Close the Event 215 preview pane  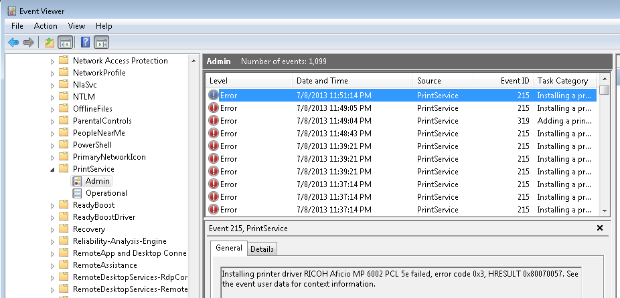point(600,228)
